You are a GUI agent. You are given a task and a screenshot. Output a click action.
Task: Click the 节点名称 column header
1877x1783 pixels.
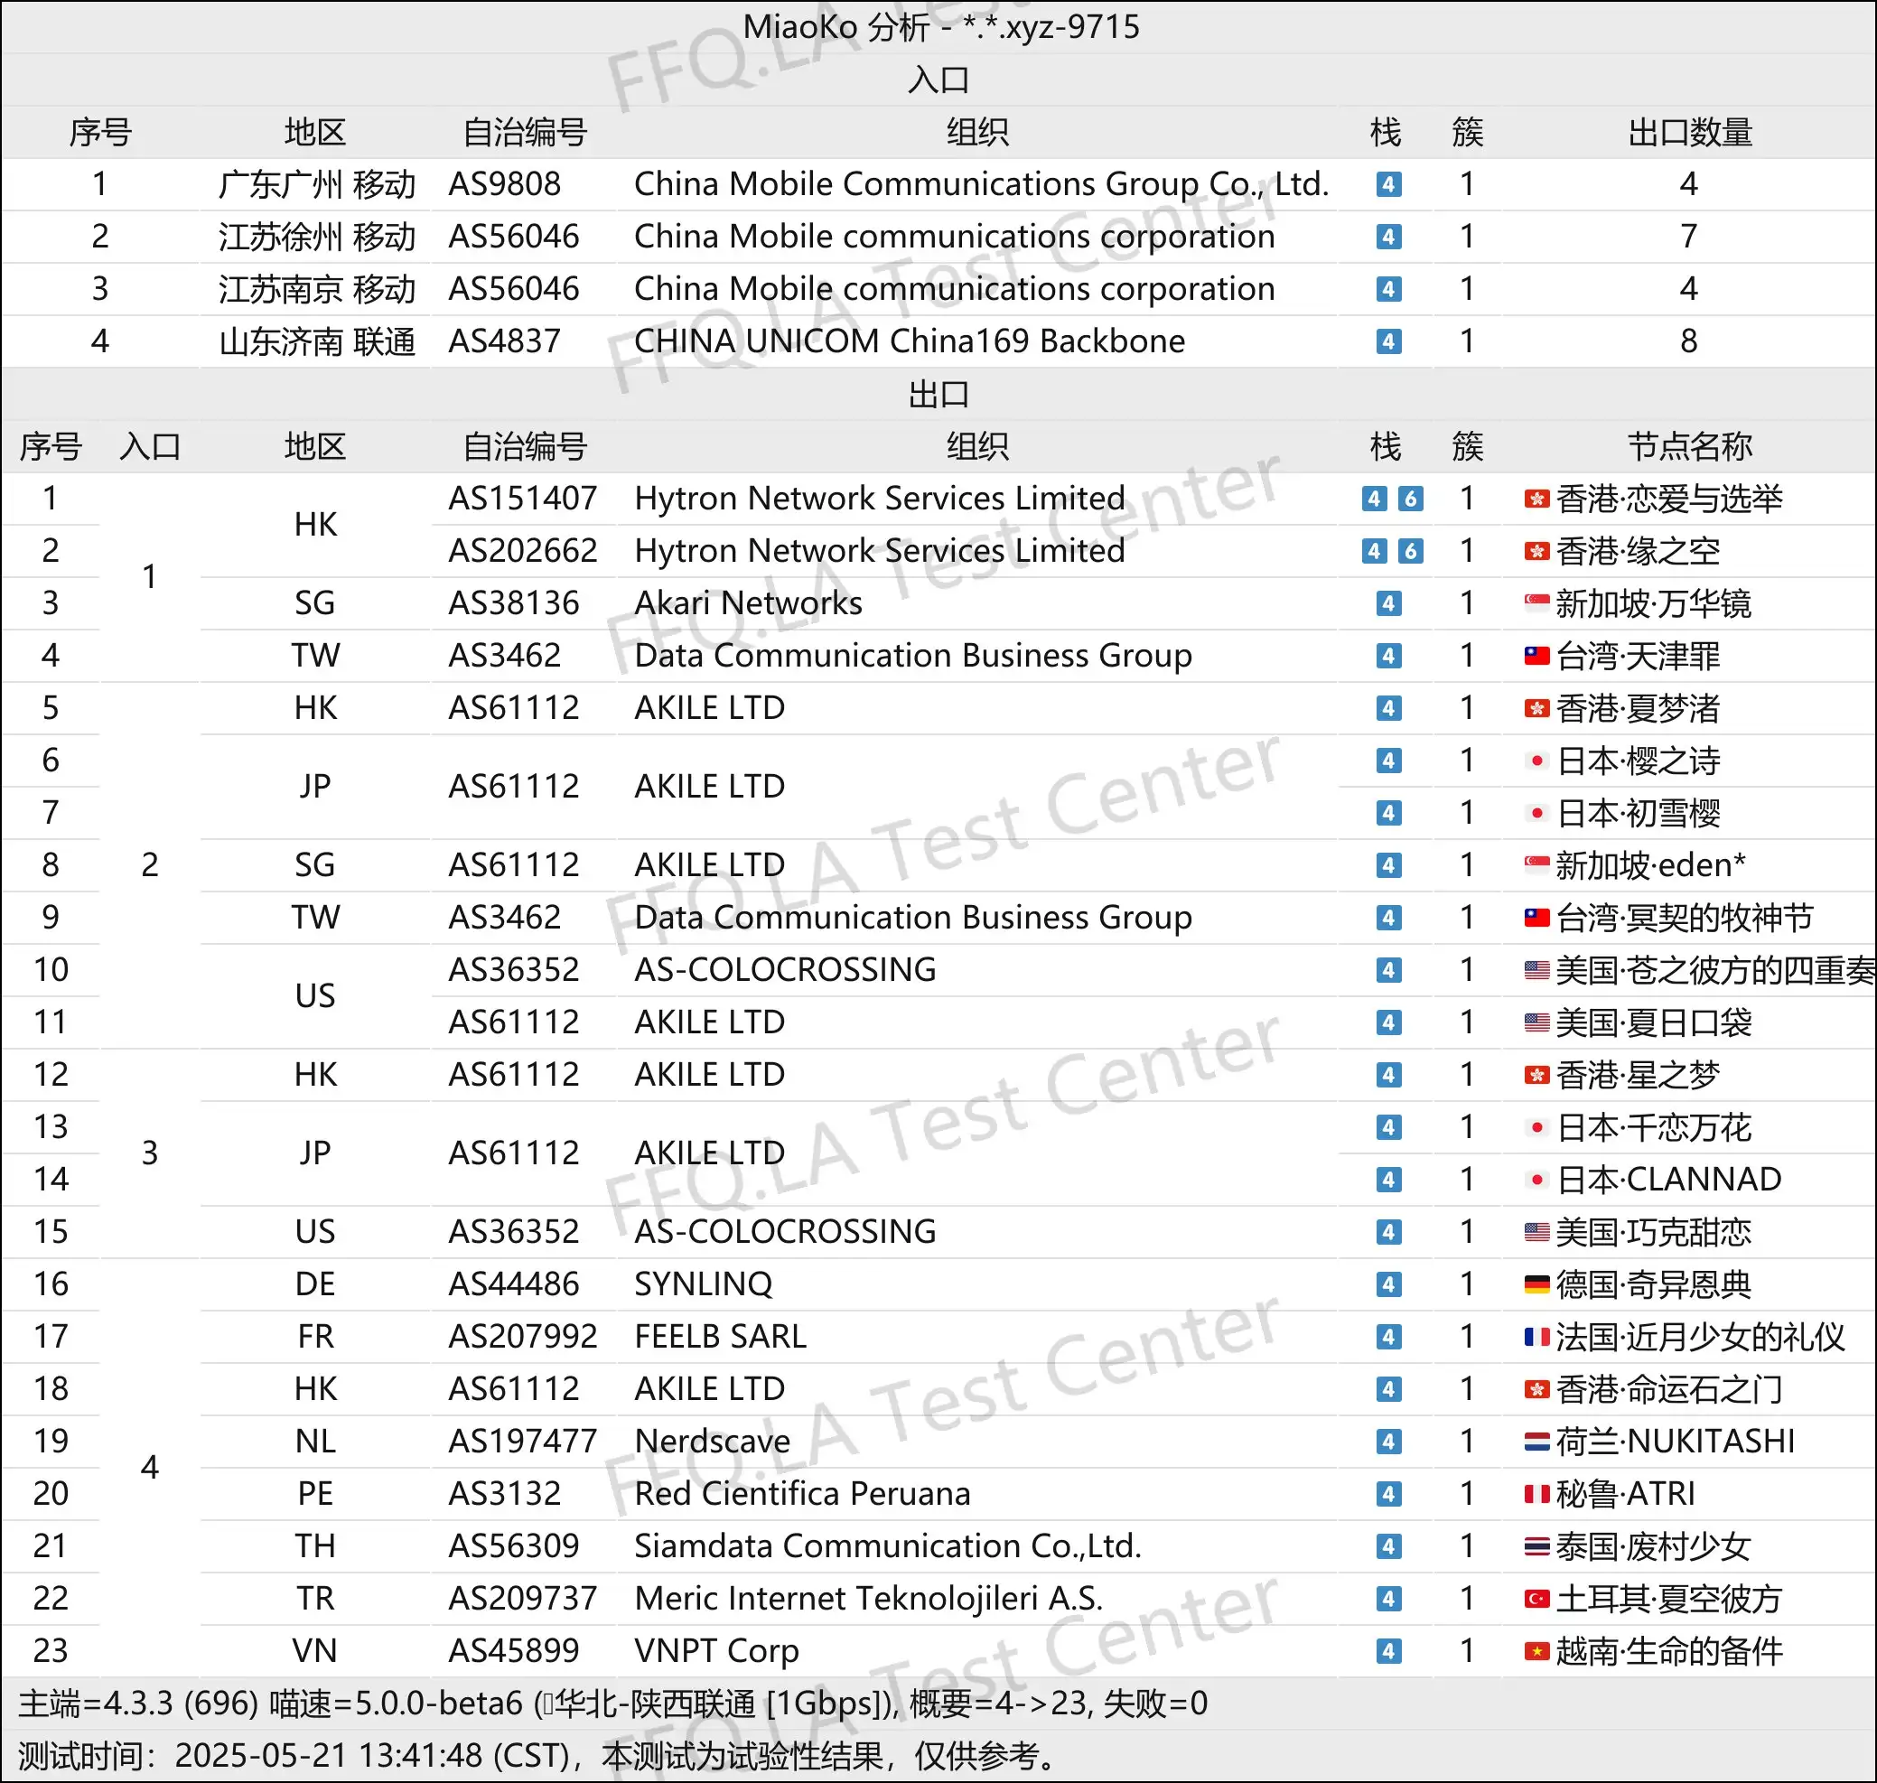tap(1689, 446)
